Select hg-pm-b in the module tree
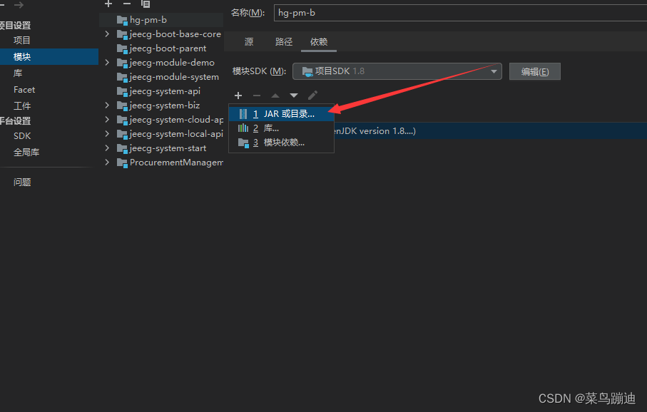This screenshot has height=412, width=647. pyautogui.click(x=161, y=20)
